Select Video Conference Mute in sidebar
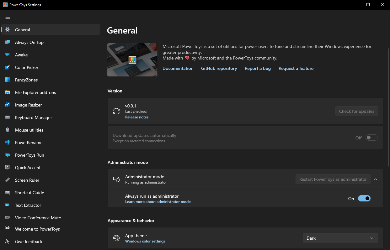This screenshot has height=250, width=390. click(x=51, y=218)
